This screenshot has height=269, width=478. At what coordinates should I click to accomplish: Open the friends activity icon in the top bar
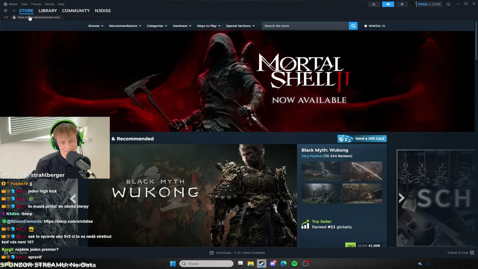(374, 4)
